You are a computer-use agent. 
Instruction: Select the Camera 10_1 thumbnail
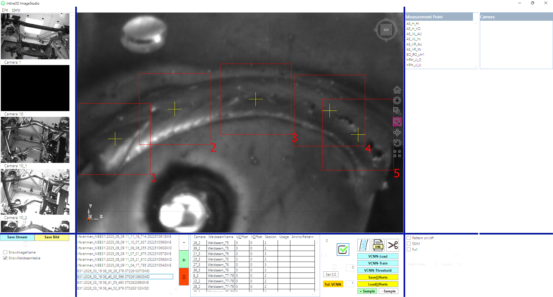tap(35, 140)
